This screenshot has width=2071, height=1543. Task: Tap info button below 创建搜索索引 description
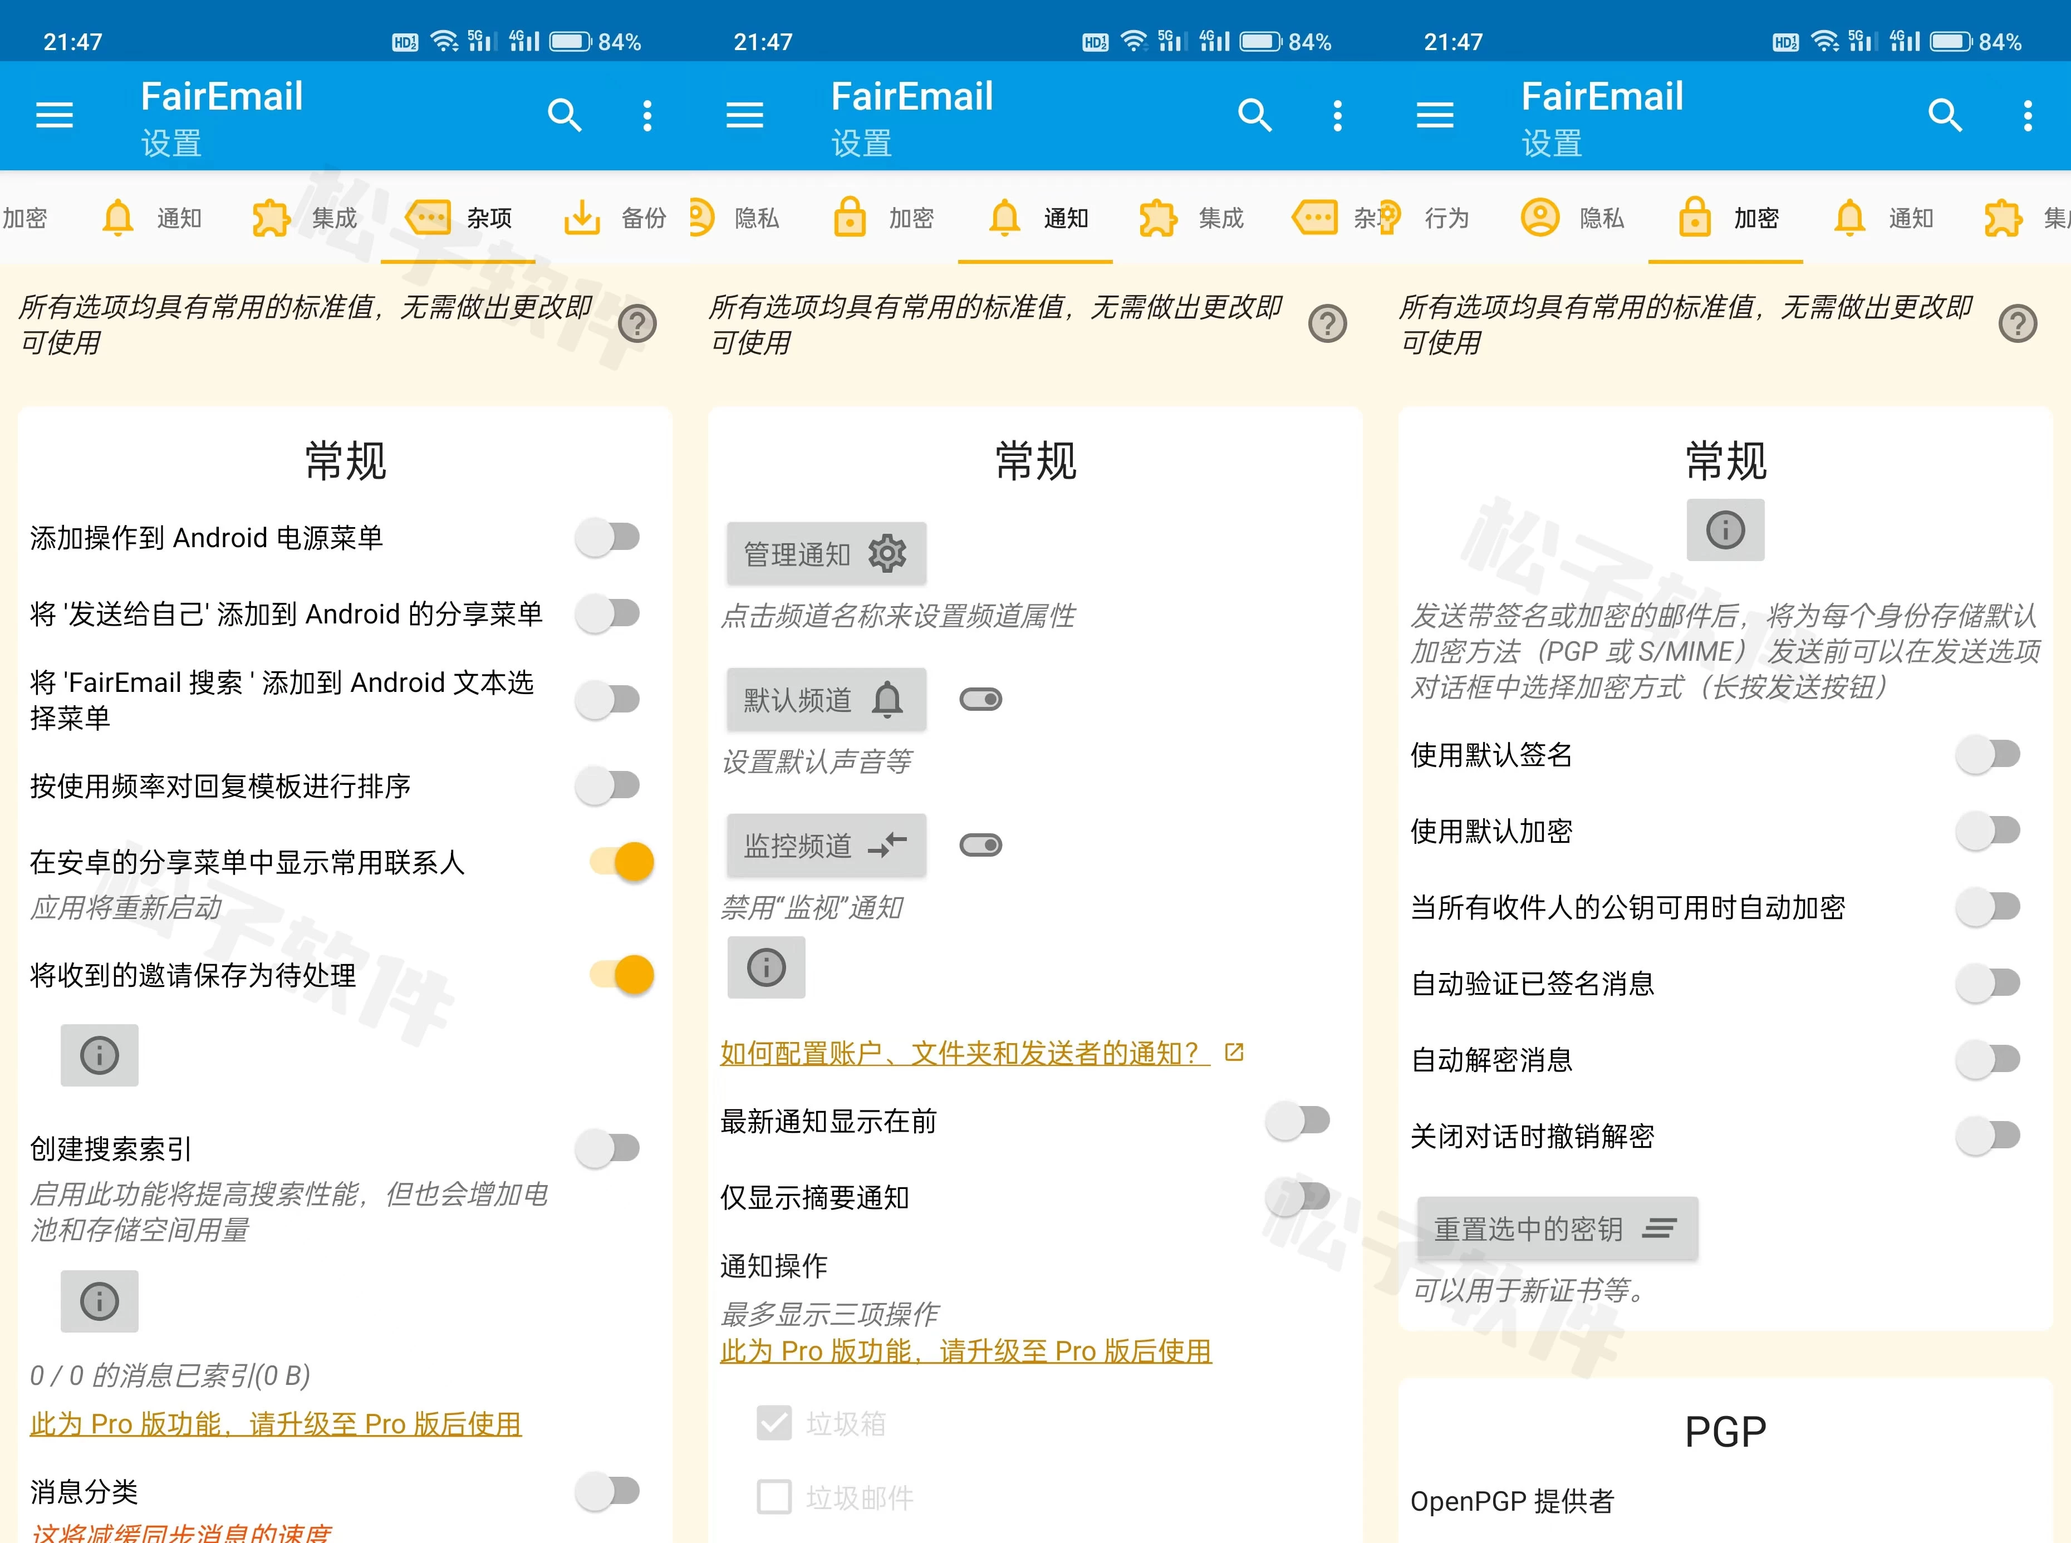100,1301
